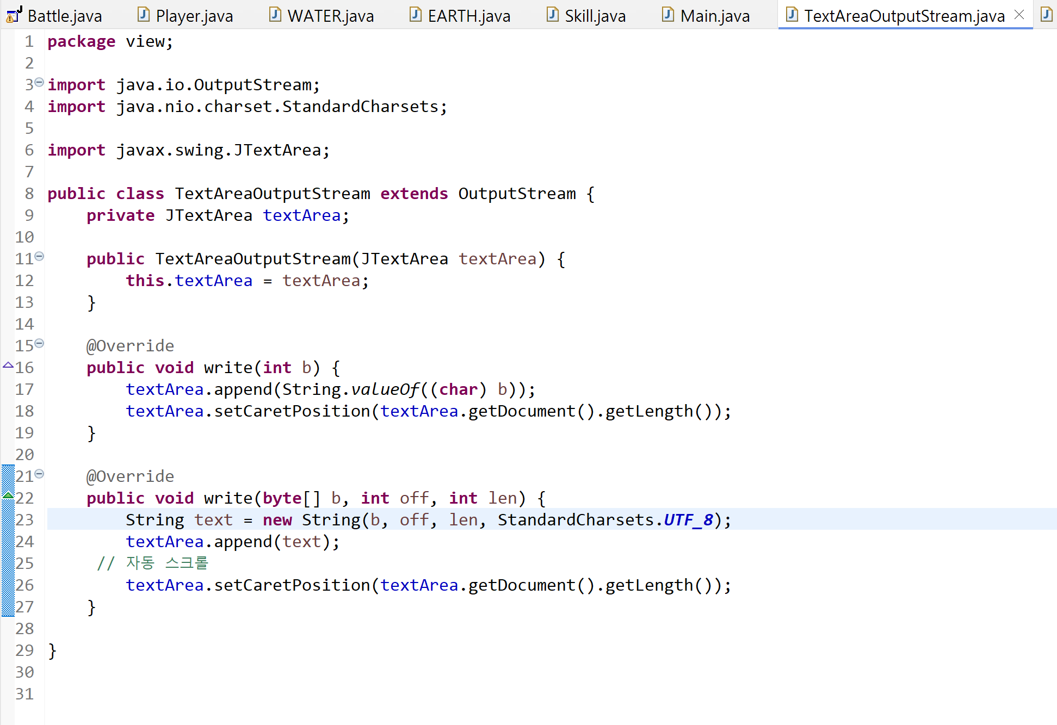Open the Skill.java editor tab
The height and width of the screenshot is (725, 1057).
(x=595, y=16)
